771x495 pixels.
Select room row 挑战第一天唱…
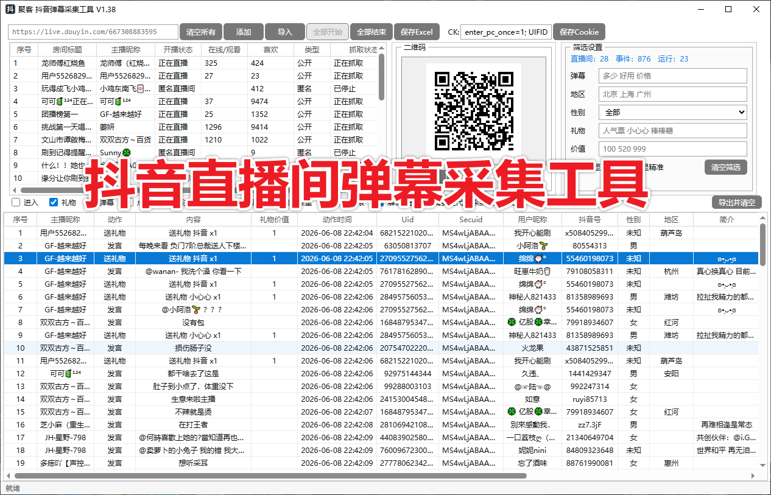coord(194,127)
